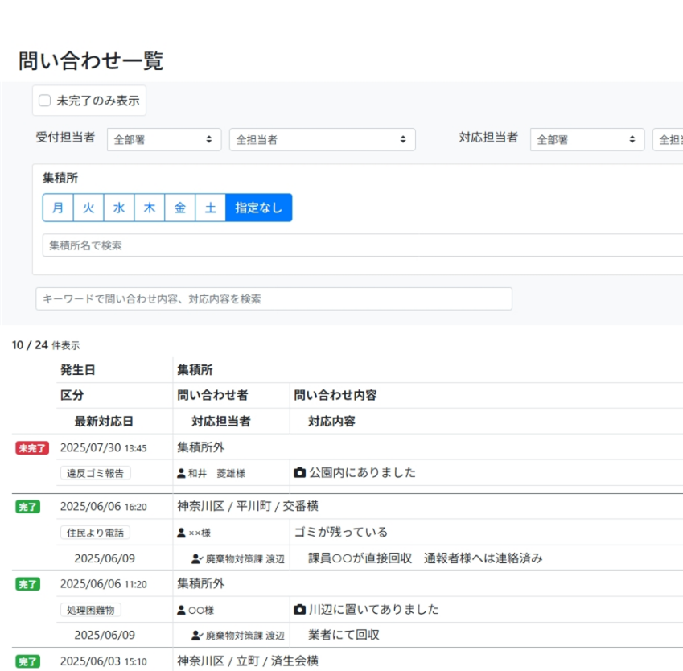683x671 pixels.
Task: Click date 2025/06/06 16:20
Action: (x=104, y=507)
